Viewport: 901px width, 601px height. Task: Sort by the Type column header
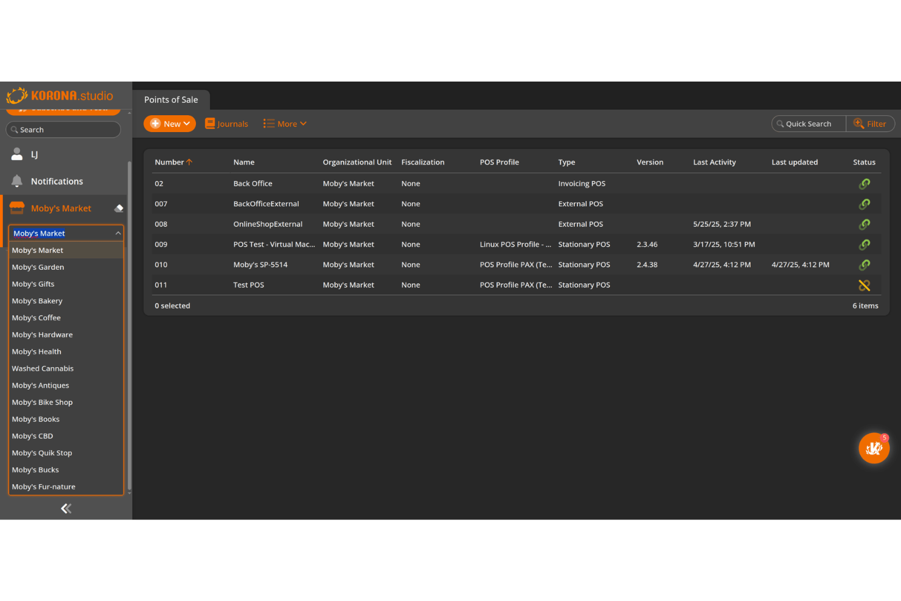(x=567, y=162)
